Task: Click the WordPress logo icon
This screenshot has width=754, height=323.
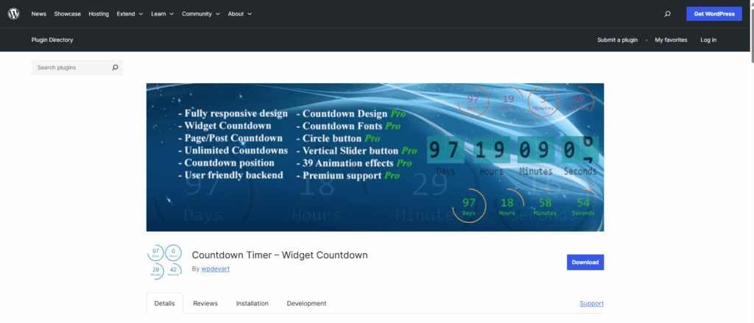Action: tap(13, 14)
